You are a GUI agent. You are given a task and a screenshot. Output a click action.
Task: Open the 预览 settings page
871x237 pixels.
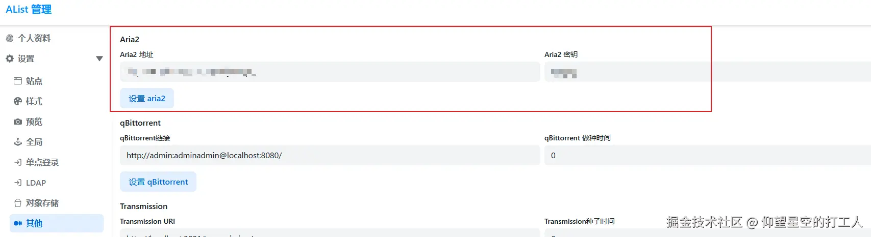(34, 122)
